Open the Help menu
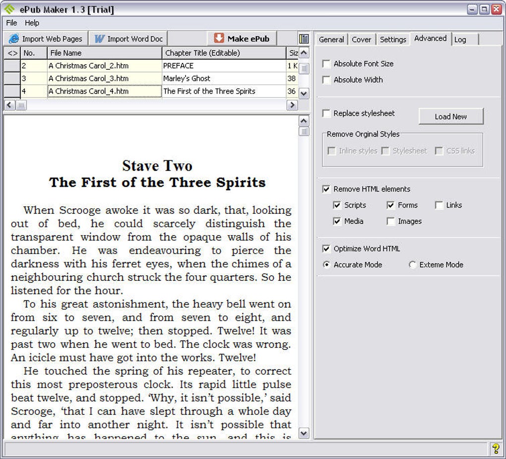 click(x=32, y=23)
